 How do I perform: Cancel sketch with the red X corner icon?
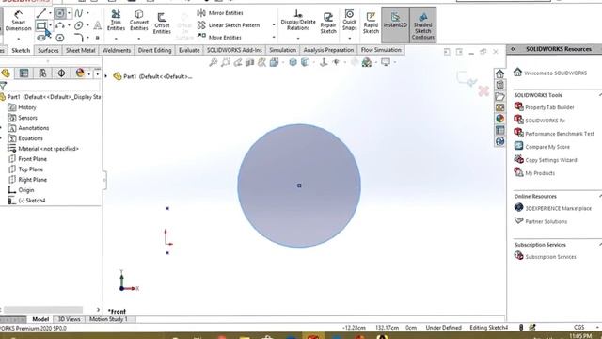coord(483,90)
